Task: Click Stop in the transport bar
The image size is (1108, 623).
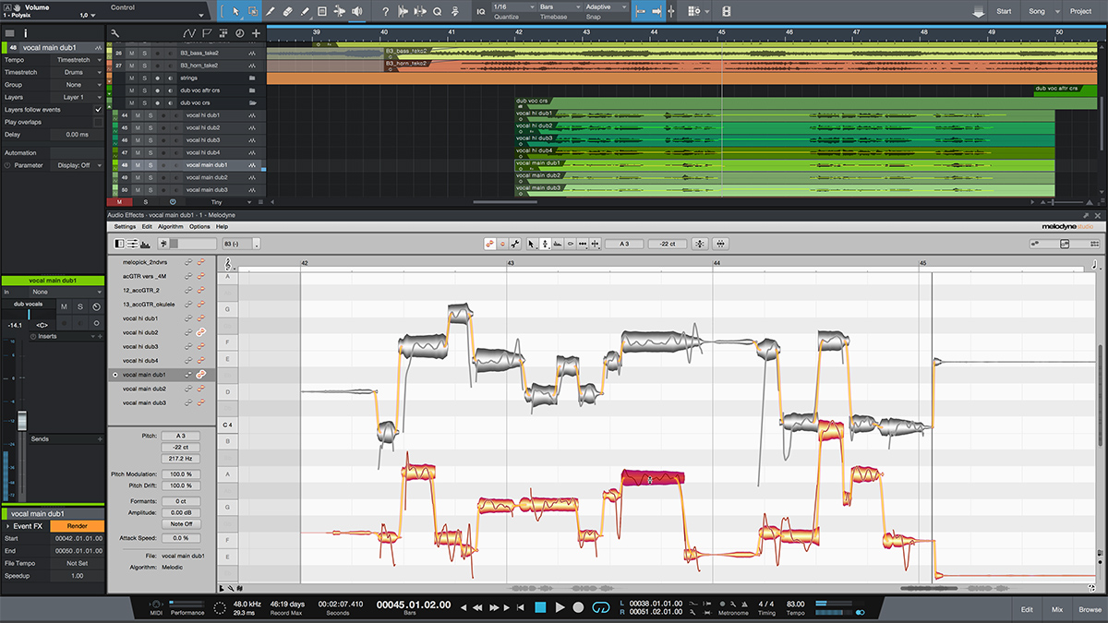Action: 540,607
